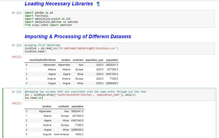Select the Importing & Processing of Different Datasets heading
Image resolution: width=219 pixels, height=138 pixels.
click(x=78, y=36)
